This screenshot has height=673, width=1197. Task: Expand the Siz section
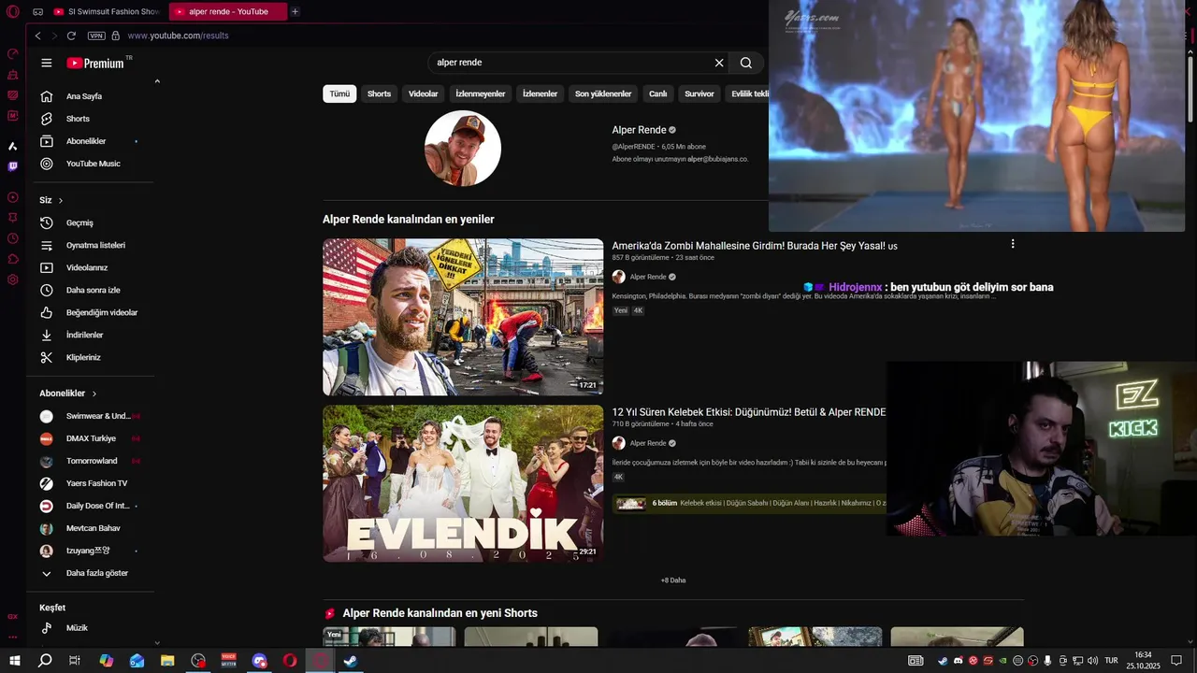pos(51,200)
